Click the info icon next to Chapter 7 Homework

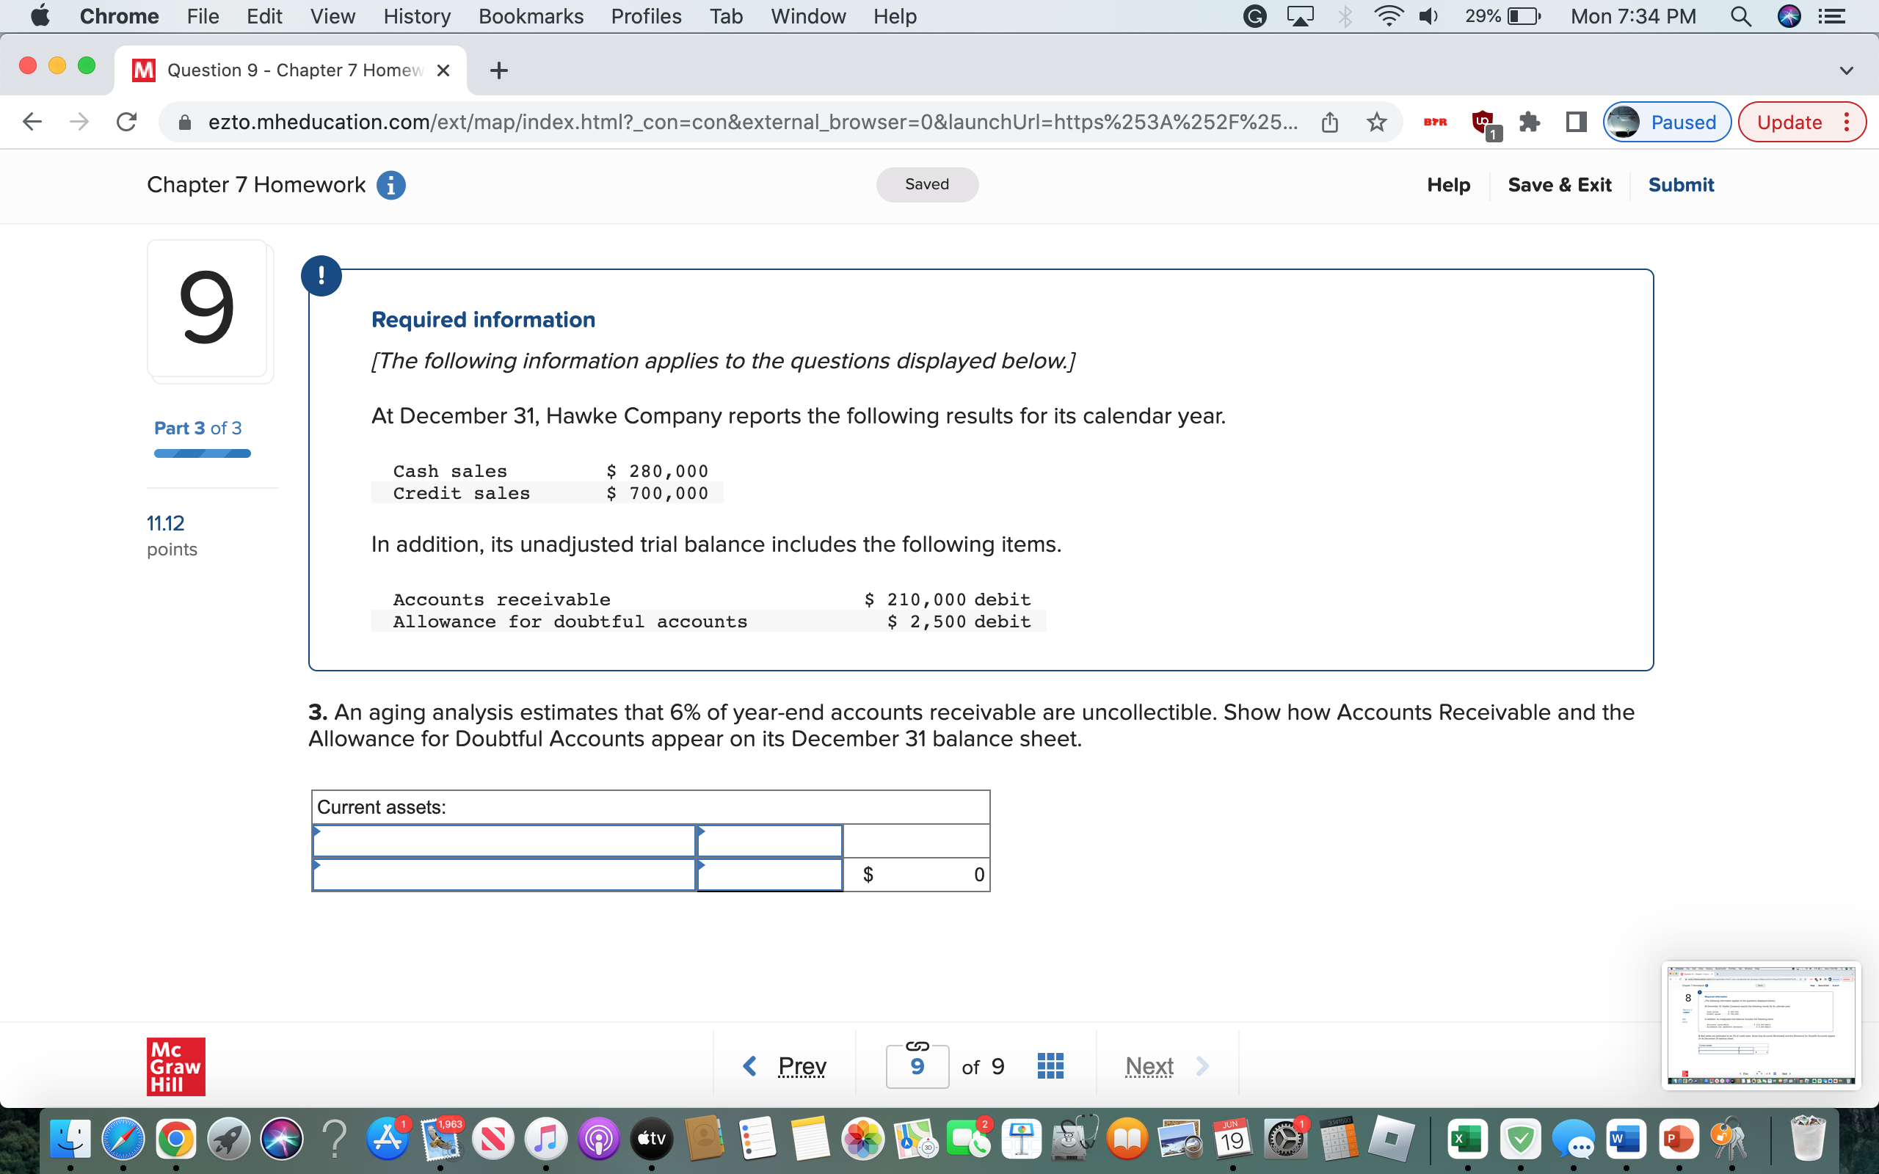point(390,185)
